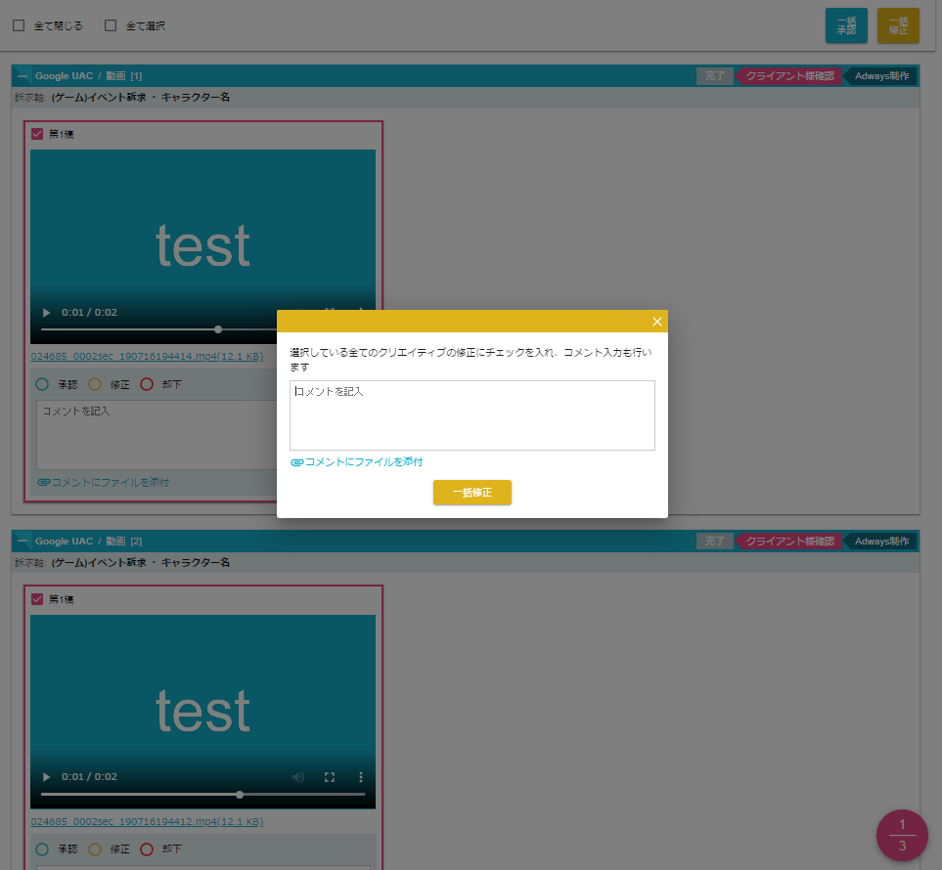Select the 承認 radio in 動画 [1]
Screen dimensions: 942x870
42,384
